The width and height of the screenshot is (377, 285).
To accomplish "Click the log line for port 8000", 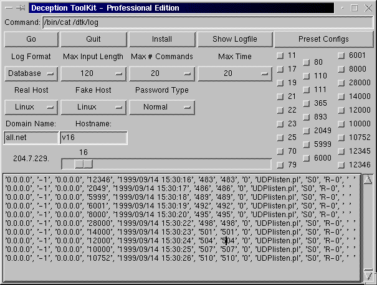I will pos(178,214).
